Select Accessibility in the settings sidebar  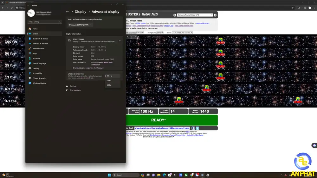click(x=37, y=73)
